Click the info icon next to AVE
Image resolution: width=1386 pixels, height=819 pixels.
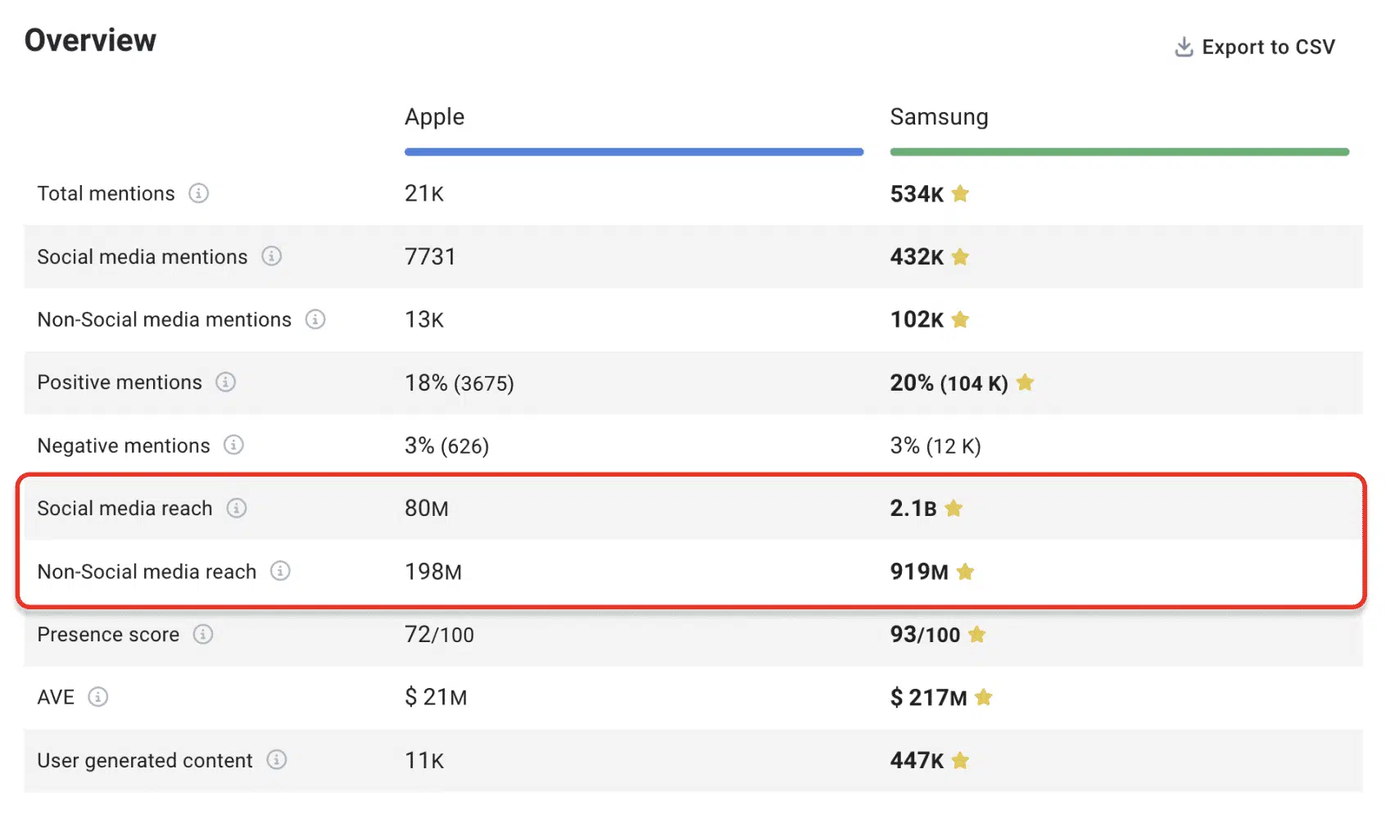coord(97,697)
